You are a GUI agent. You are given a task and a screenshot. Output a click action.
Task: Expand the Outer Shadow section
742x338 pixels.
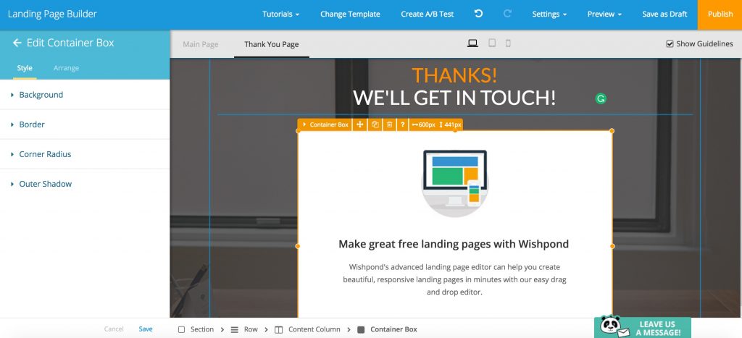pos(45,184)
